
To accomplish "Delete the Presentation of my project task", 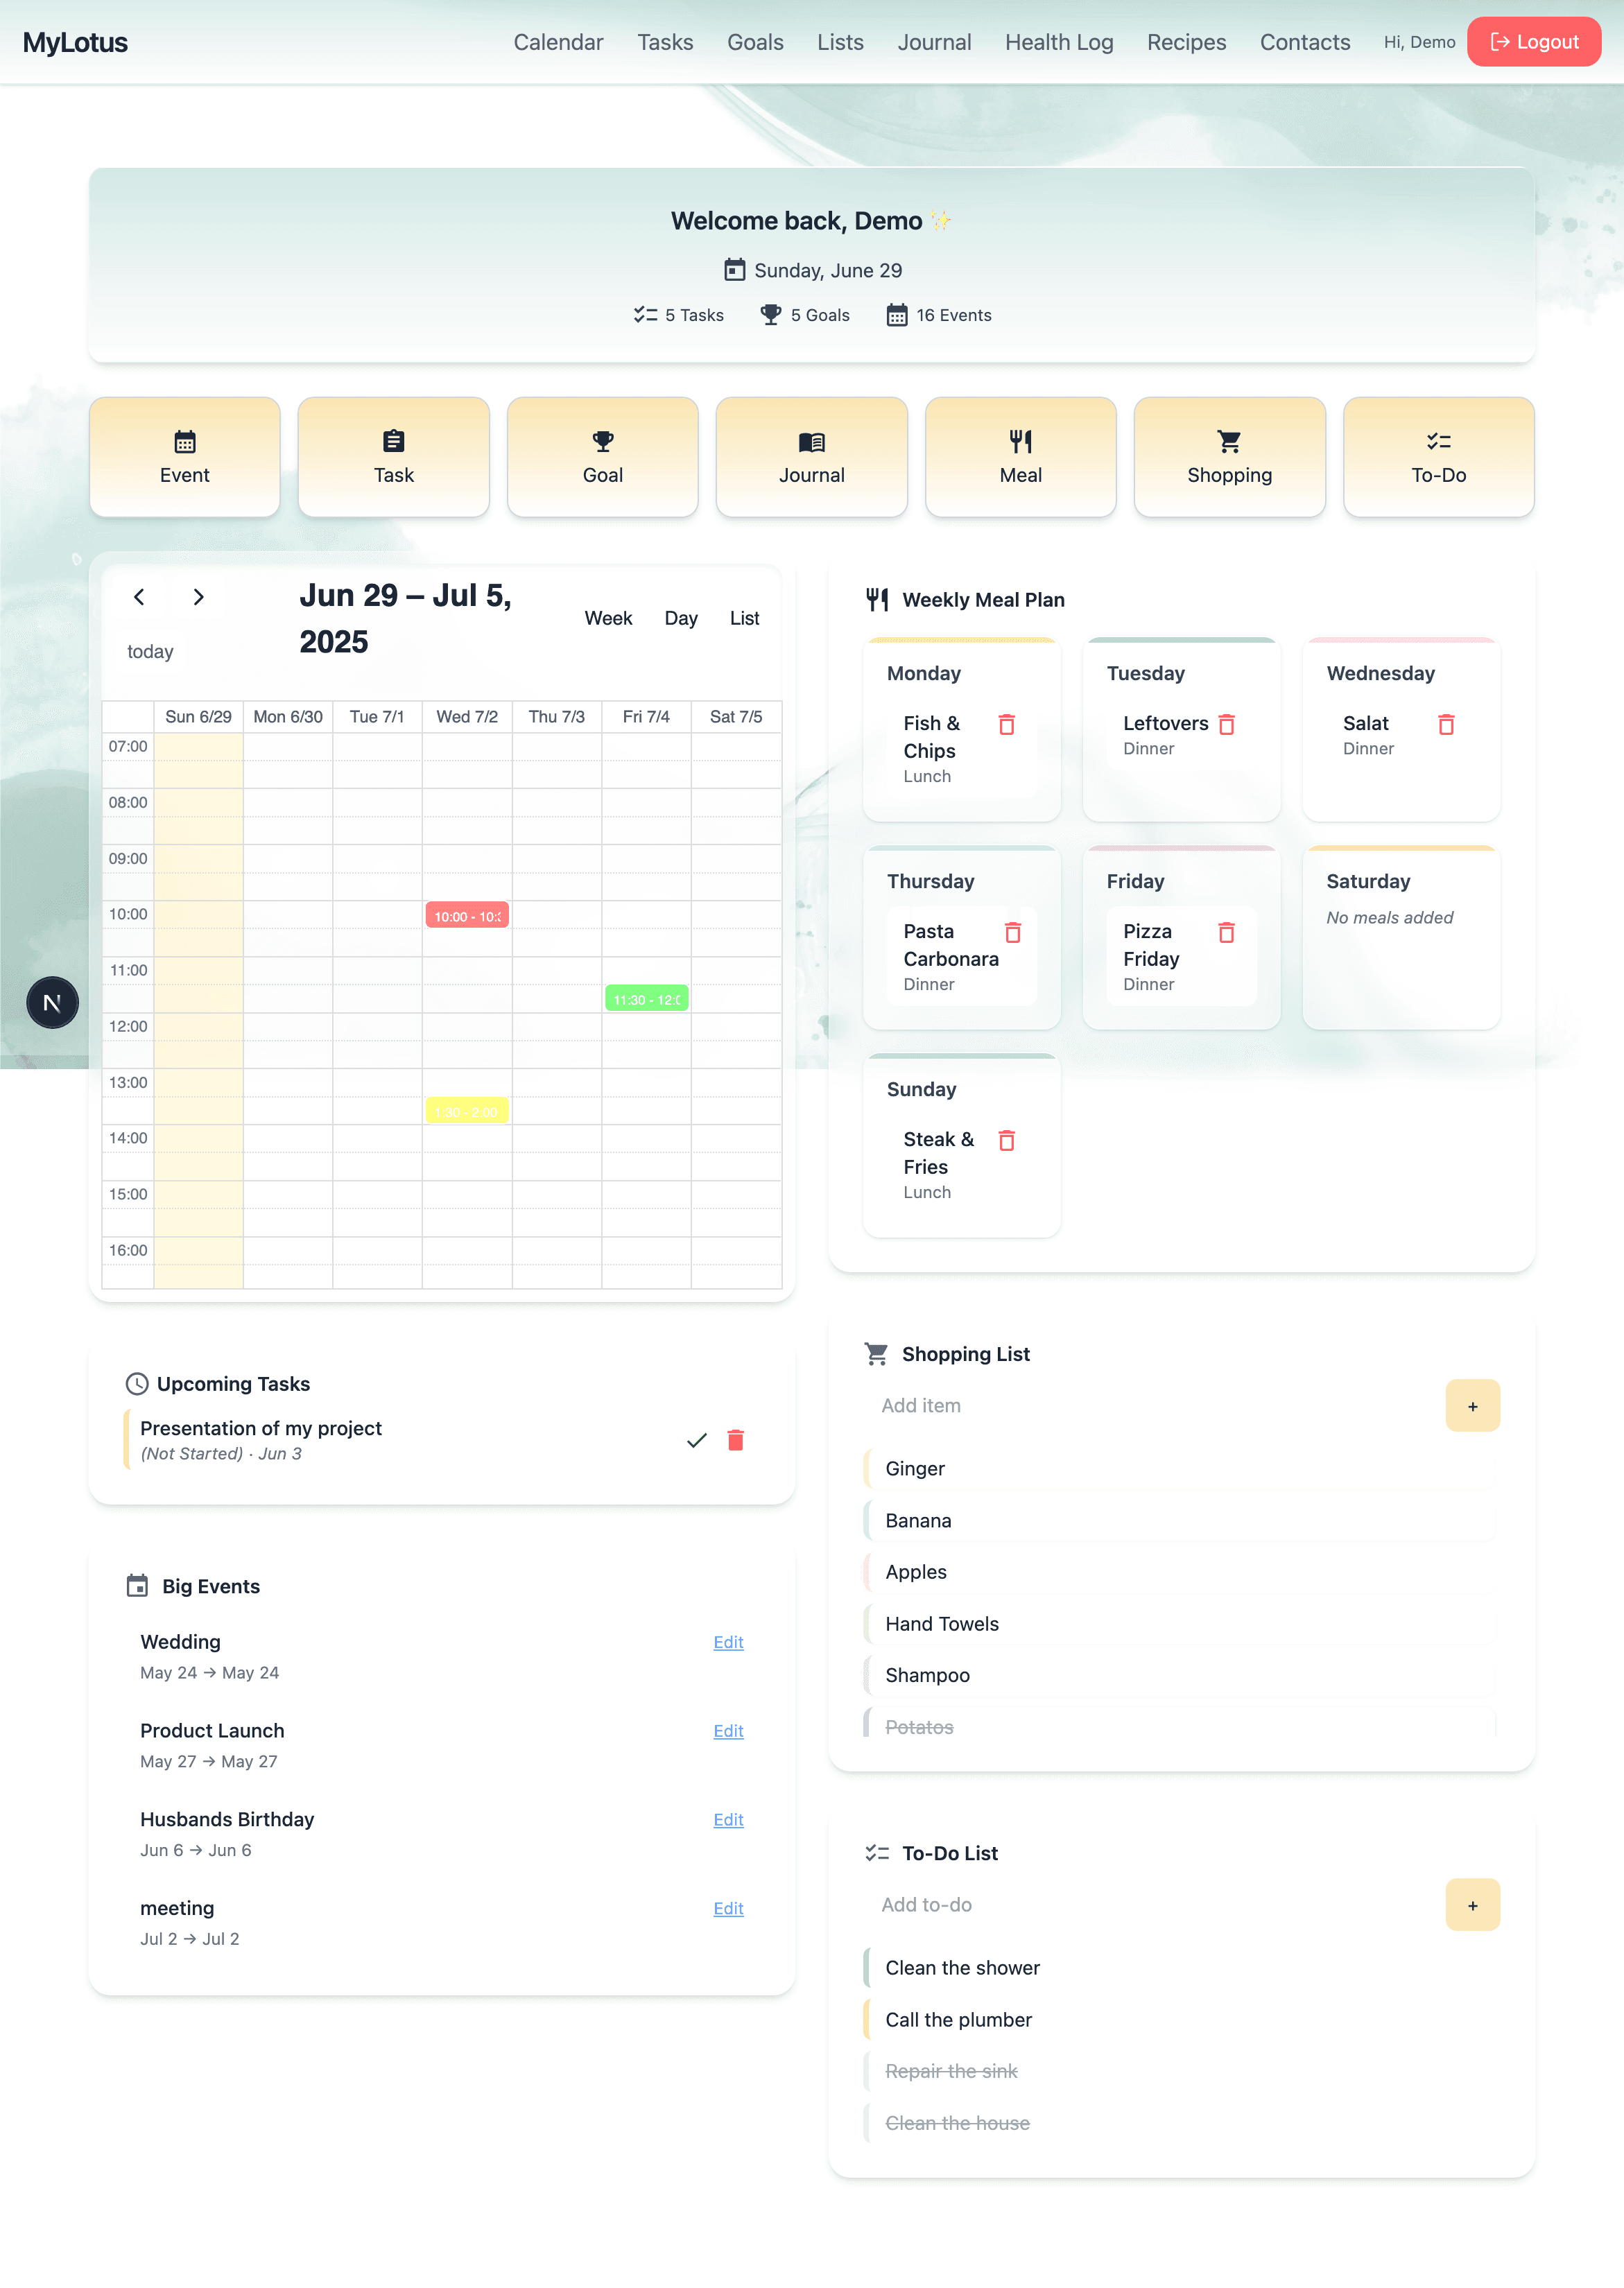I will 736,1440.
